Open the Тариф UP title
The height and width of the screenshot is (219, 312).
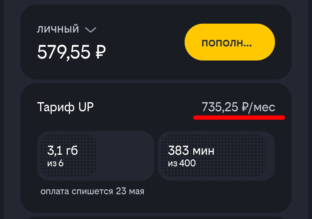coord(65,107)
